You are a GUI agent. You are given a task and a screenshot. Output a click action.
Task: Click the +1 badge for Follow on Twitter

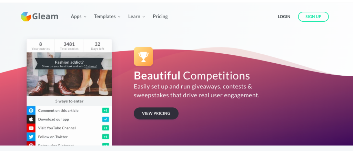(105, 137)
